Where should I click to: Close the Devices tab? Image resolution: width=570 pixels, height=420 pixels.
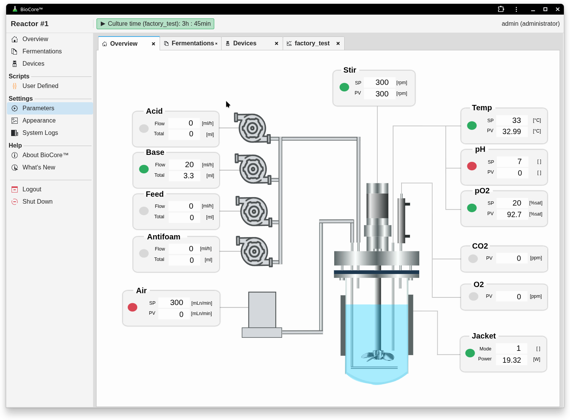coord(277,43)
